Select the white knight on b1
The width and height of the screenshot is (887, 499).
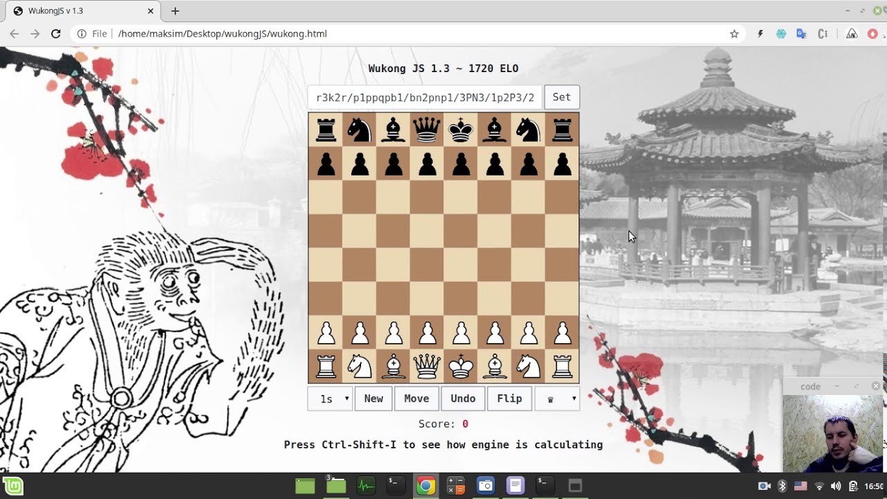pos(360,366)
